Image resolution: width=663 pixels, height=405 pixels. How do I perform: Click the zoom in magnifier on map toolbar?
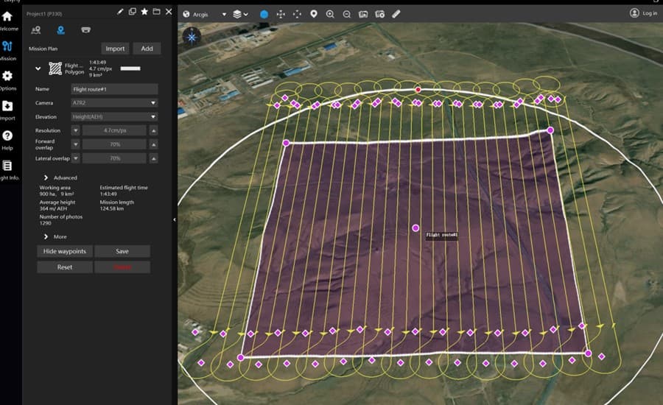click(x=329, y=14)
